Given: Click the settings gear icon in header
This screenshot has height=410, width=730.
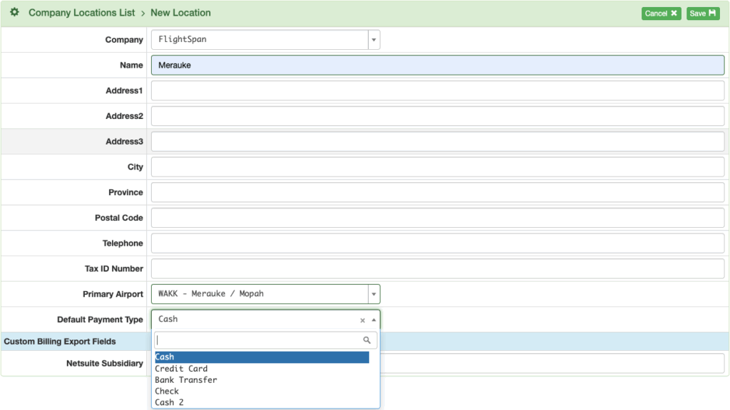Looking at the screenshot, I should [14, 12].
